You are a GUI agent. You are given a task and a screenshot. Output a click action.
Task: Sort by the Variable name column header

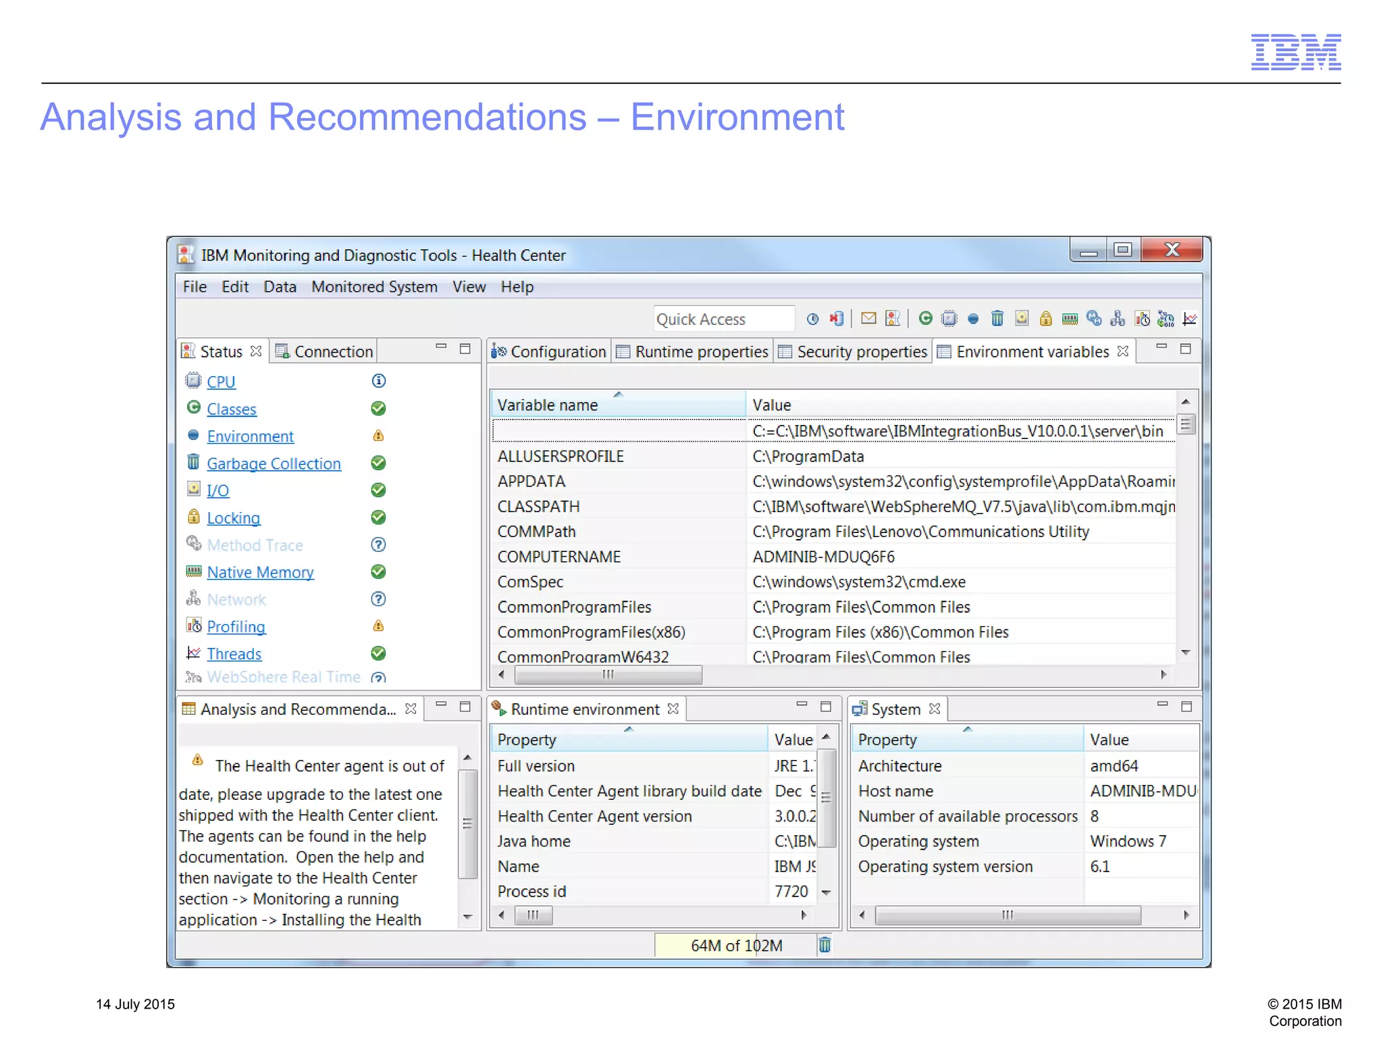(618, 405)
